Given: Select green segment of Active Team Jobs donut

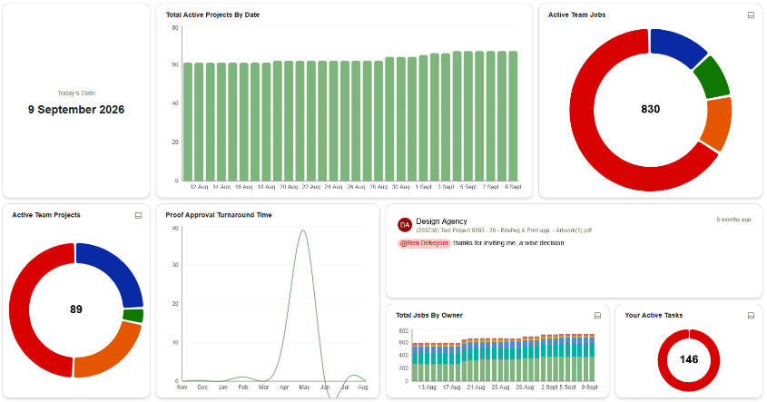Looking at the screenshot, I should [x=712, y=78].
